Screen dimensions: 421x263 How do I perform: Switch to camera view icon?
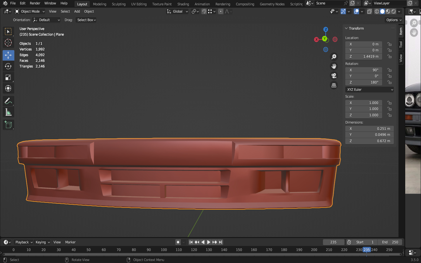pyautogui.click(x=334, y=76)
